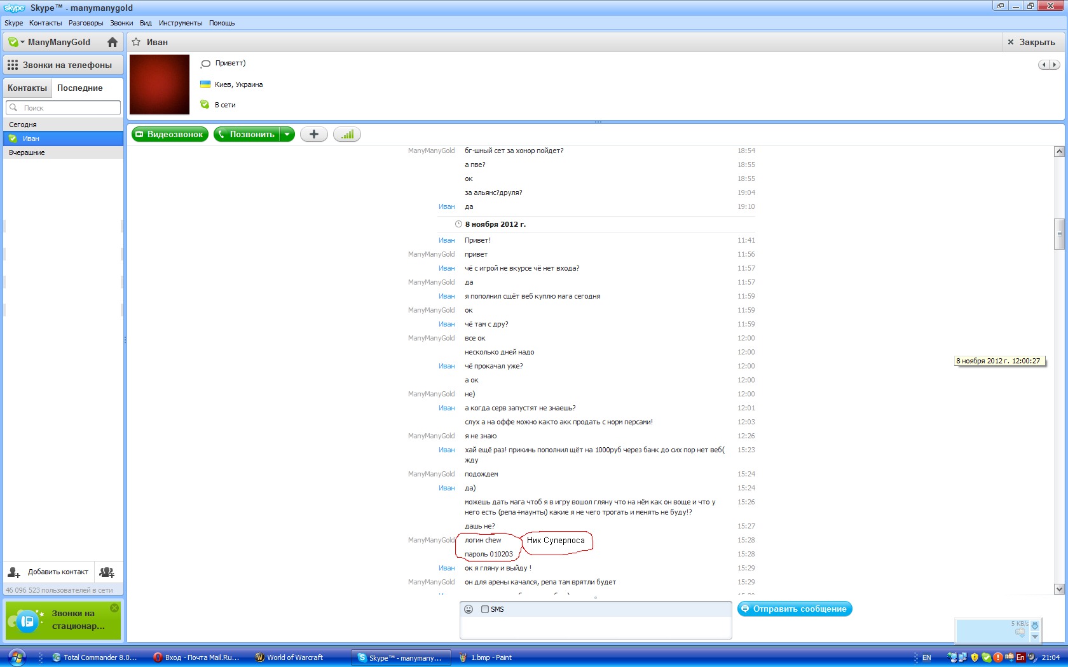Click the Отправить сообщение send button

click(x=795, y=609)
